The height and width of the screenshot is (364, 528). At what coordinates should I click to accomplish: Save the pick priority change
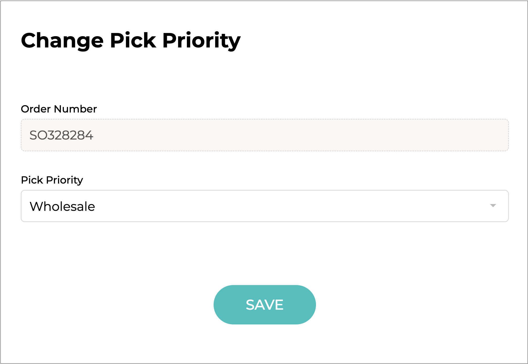265,305
